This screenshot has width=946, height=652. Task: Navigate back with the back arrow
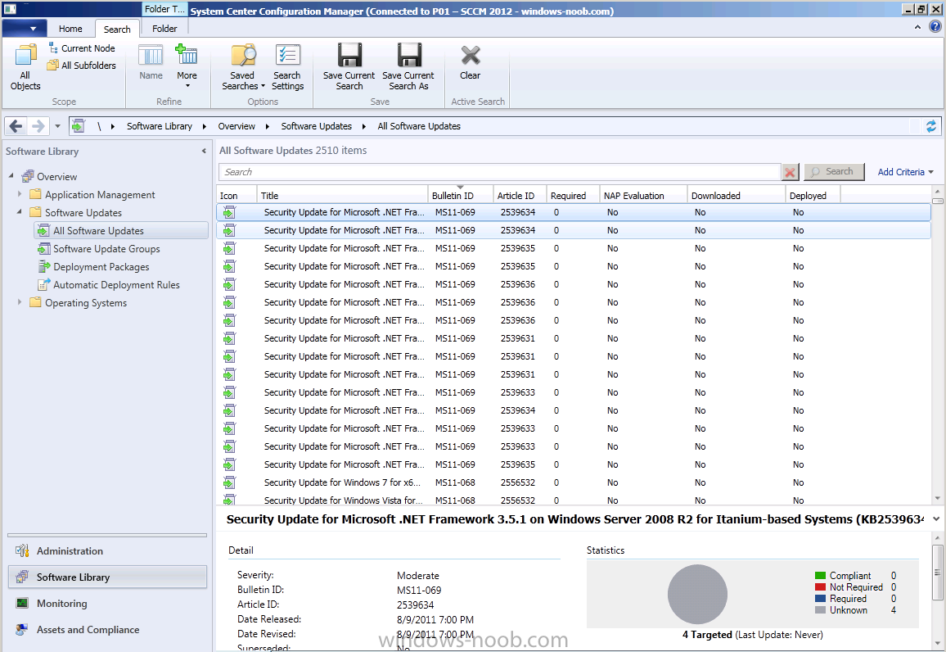(x=16, y=126)
